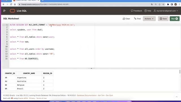The image size is (181, 102).
Task: Open the Oracle APEX link
Action: pos(23,98)
